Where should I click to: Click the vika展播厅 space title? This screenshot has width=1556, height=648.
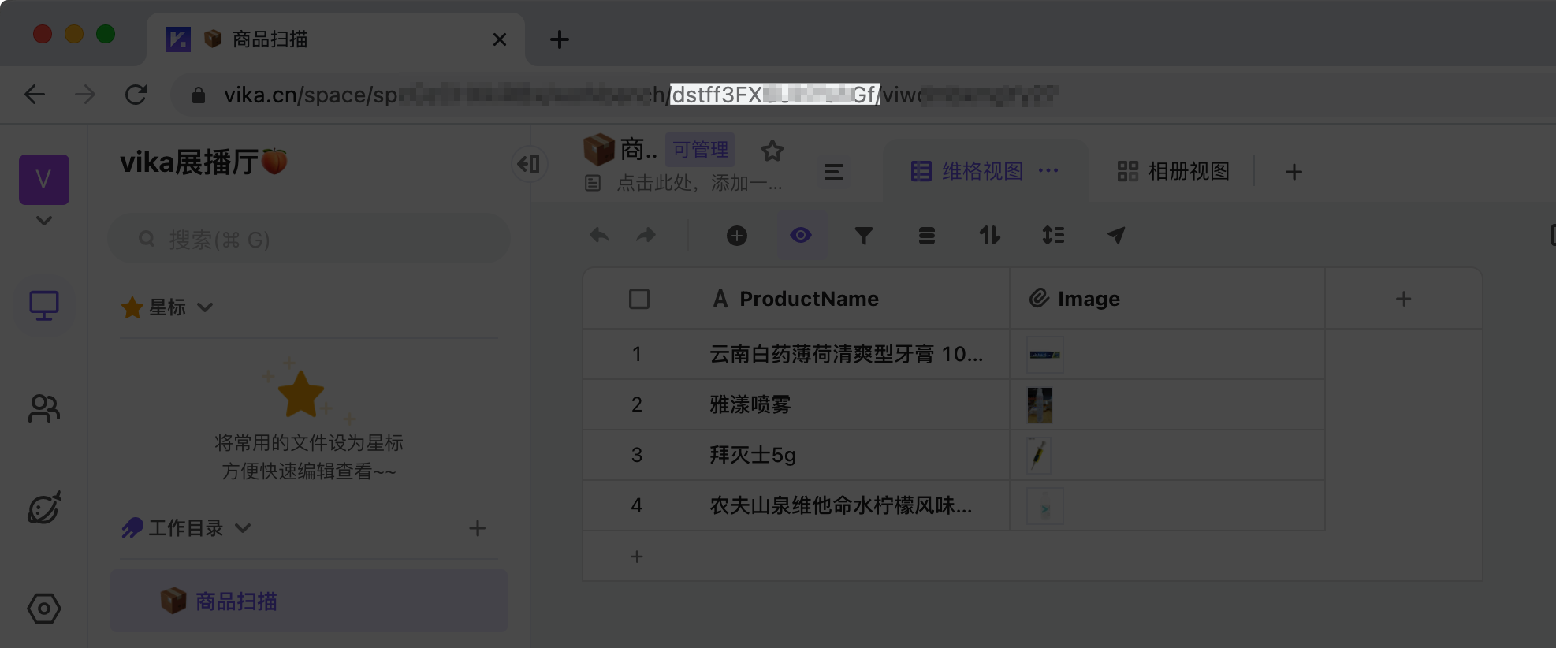[203, 162]
